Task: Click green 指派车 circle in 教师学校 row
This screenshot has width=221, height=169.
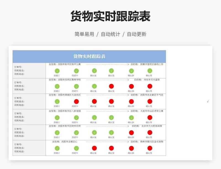Action: [77, 86]
